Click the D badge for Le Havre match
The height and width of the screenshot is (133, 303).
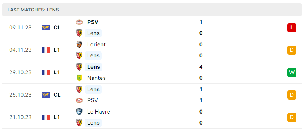click(x=292, y=117)
